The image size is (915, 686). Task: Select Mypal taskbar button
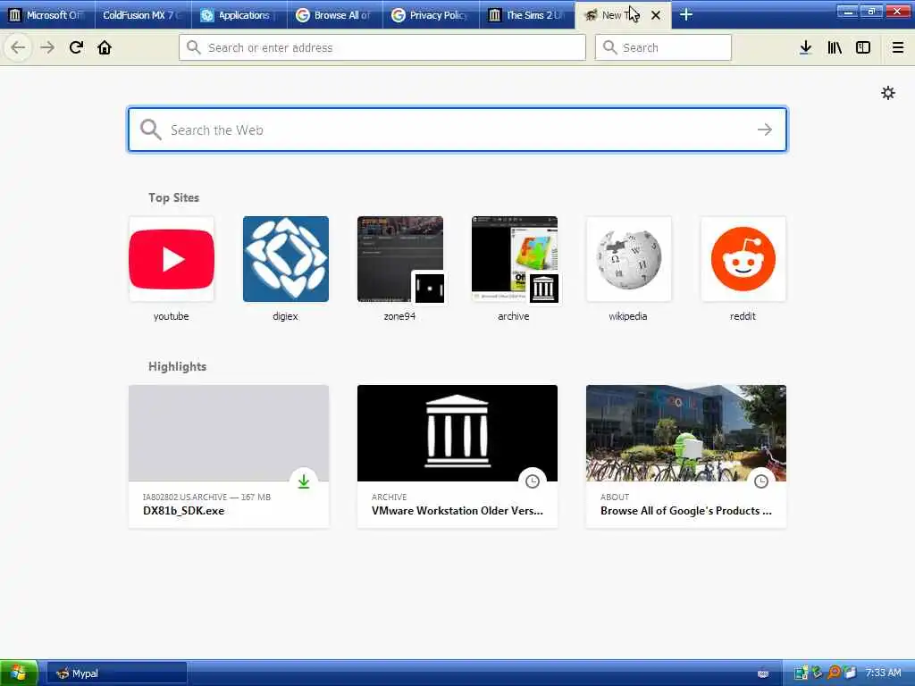pyautogui.click(x=117, y=673)
